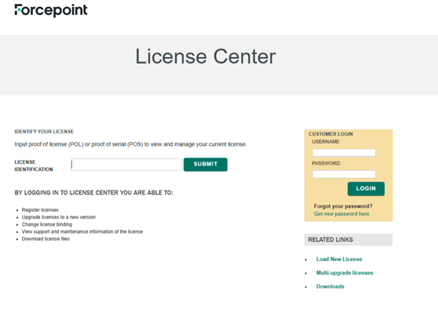Click the 'IDENTIFY YOUR LICENSE' heading
Image resolution: width=438 pixels, height=309 pixels.
pyautogui.click(x=44, y=132)
